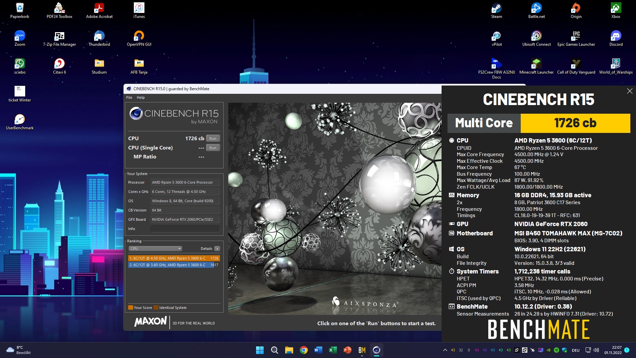
Task: Launch Citavi 6 from desktop
Action: click(x=59, y=66)
